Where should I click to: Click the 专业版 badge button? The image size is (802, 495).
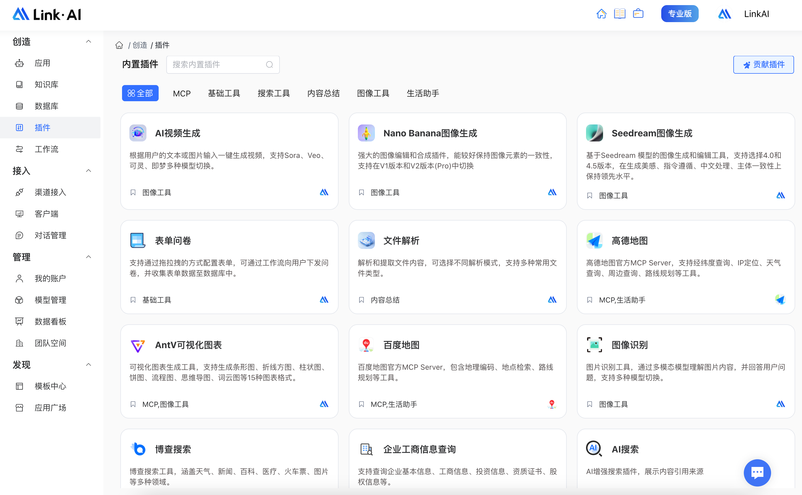(x=679, y=14)
